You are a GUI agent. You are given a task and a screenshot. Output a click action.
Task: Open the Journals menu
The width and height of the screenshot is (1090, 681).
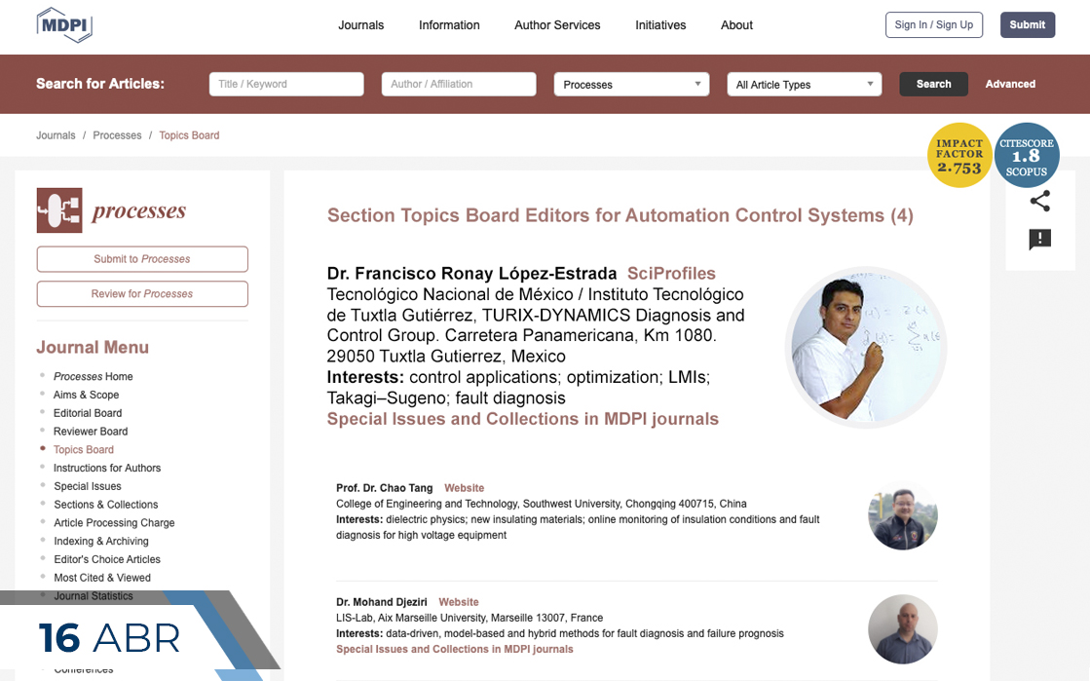click(x=360, y=25)
